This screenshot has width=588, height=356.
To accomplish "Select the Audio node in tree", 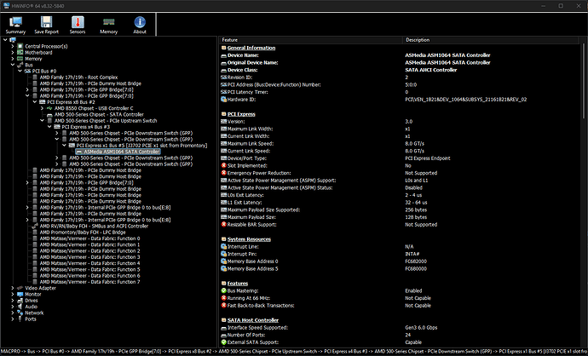I will pos(32,307).
